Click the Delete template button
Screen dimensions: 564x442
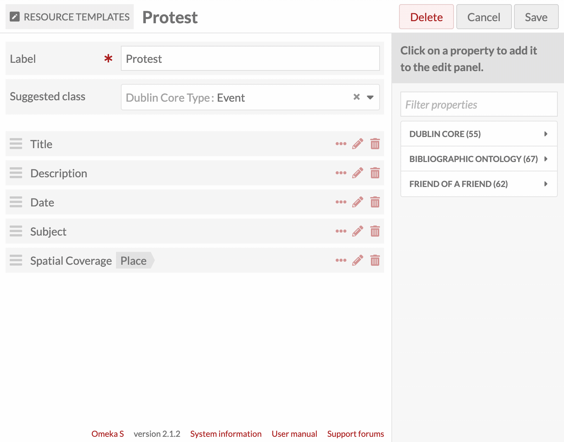tap(426, 17)
